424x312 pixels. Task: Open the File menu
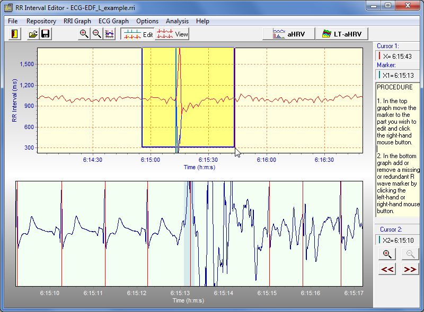[13, 21]
